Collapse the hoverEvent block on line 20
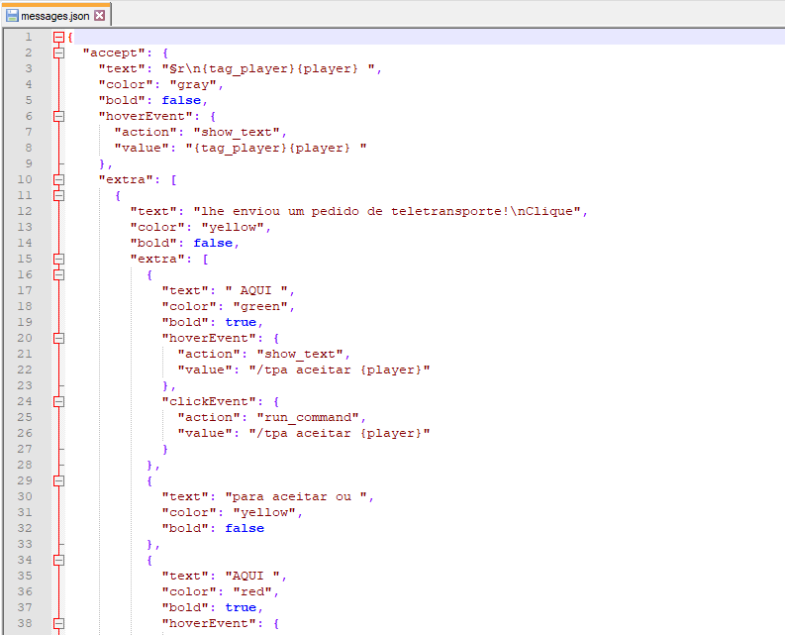The height and width of the screenshot is (635, 785). coord(58,338)
